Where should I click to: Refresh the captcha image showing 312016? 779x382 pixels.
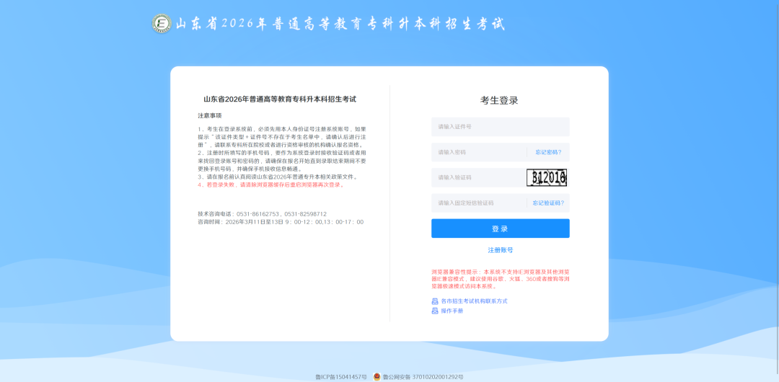pos(546,177)
